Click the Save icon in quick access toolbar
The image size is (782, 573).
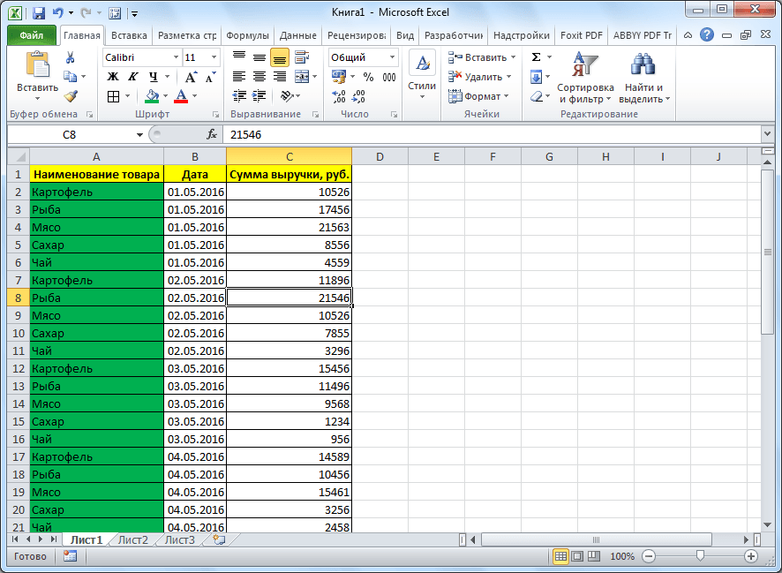pyautogui.click(x=39, y=13)
